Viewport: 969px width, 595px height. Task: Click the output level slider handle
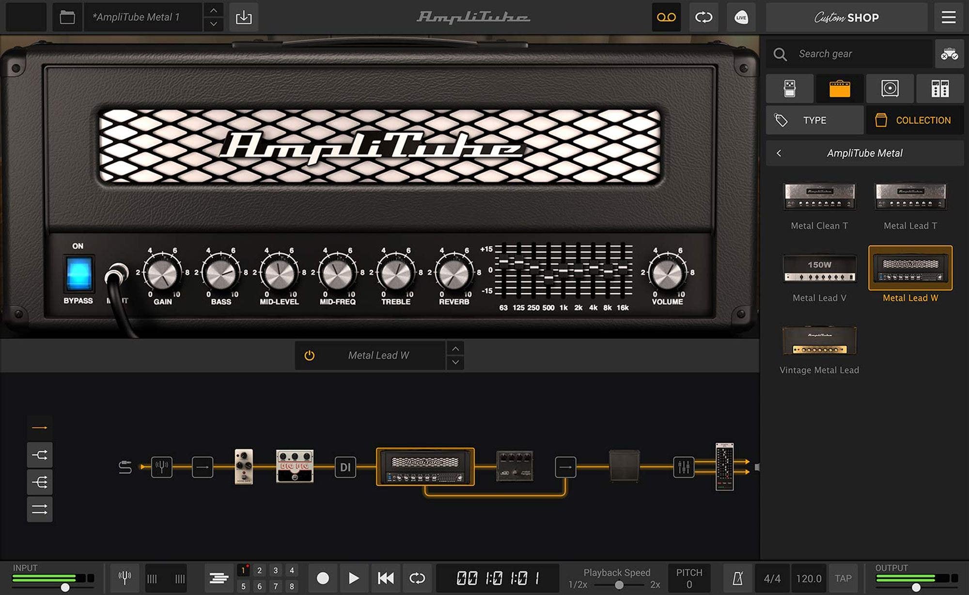916,588
